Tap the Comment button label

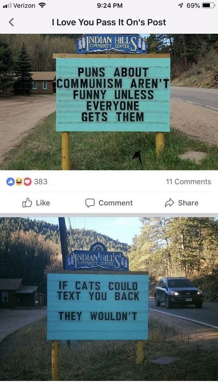[116, 203]
